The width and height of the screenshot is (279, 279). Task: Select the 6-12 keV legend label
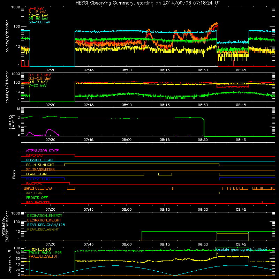[x=37, y=12]
